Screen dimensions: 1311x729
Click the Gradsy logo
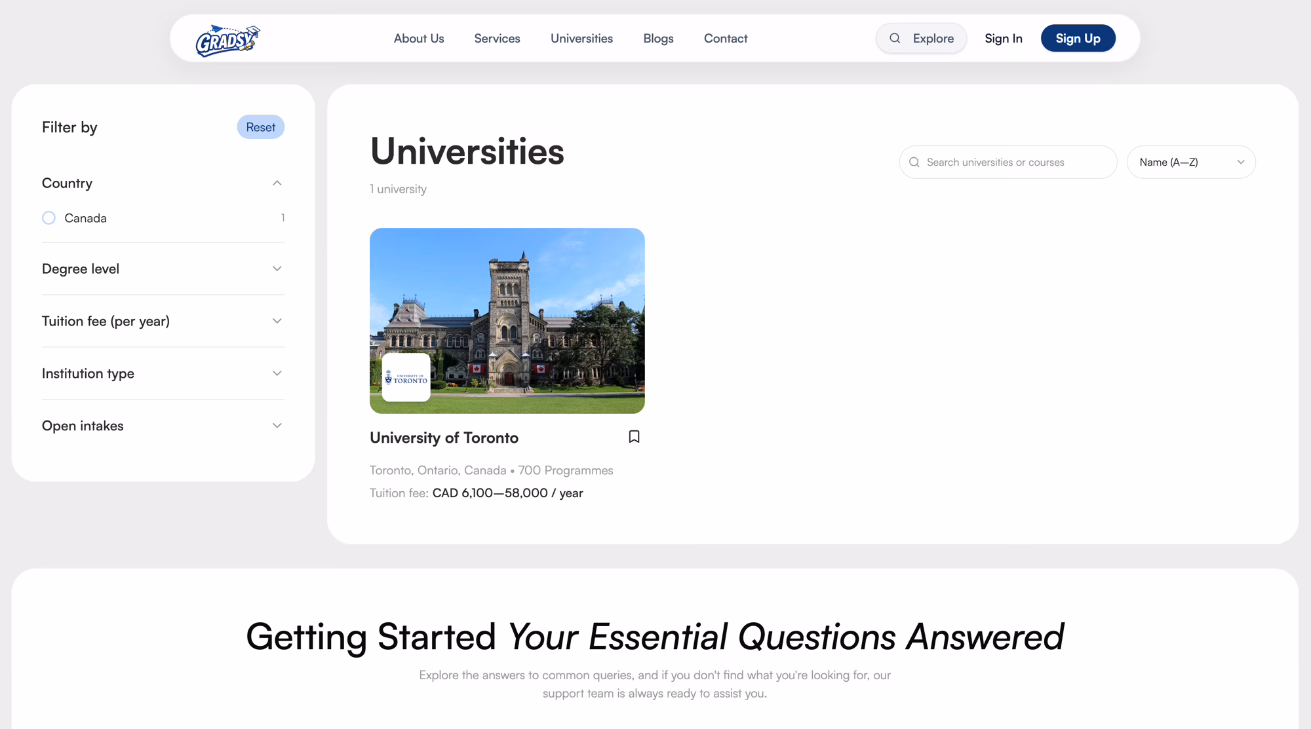pos(227,40)
